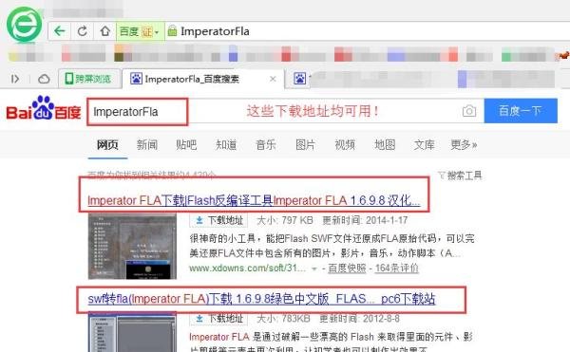Select the 文库 search category
The image size is (570, 352).
424,145
